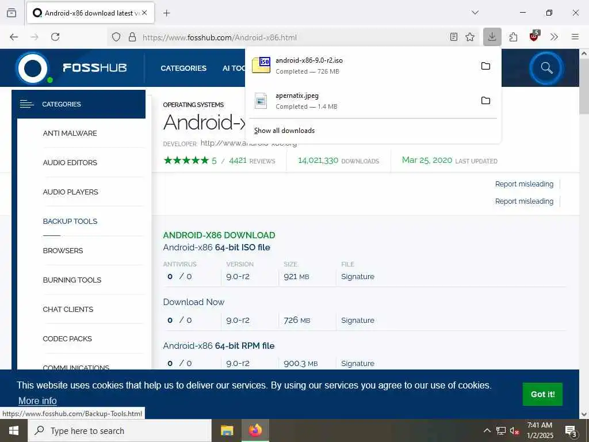Image resolution: width=589 pixels, height=442 pixels.
Task: Show apernatix.jpeg in its folder
Action: [x=485, y=100]
